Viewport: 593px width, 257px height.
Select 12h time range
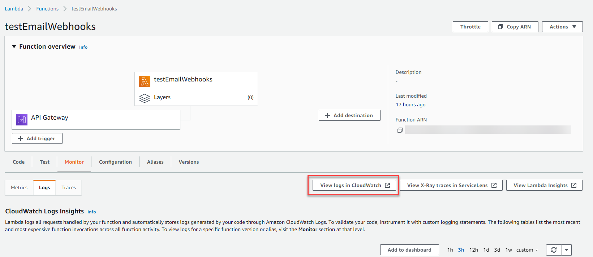point(474,250)
